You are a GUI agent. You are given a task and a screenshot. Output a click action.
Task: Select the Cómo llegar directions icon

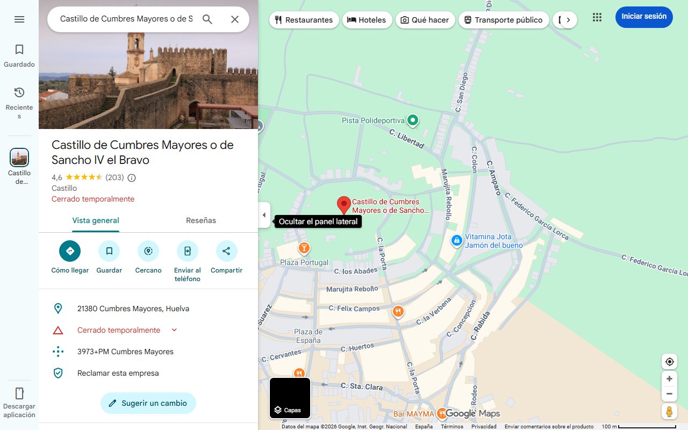(x=69, y=251)
